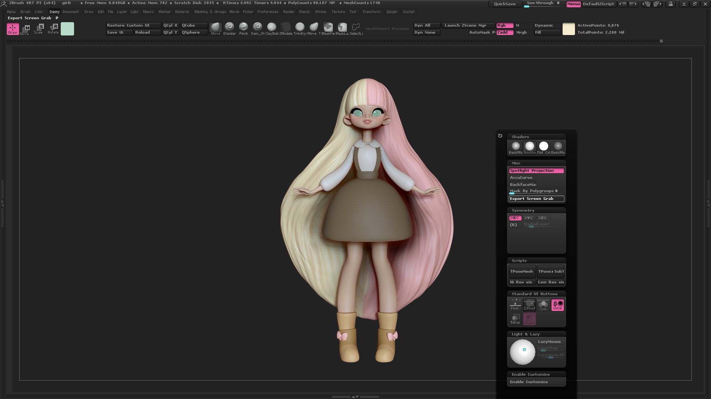This screenshot has height=399, width=711.
Task: Click the Transp transparency icon
Action: tap(515, 319)
